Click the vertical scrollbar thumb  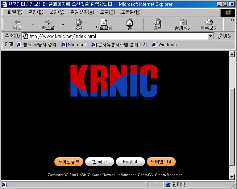coord(232,127)
